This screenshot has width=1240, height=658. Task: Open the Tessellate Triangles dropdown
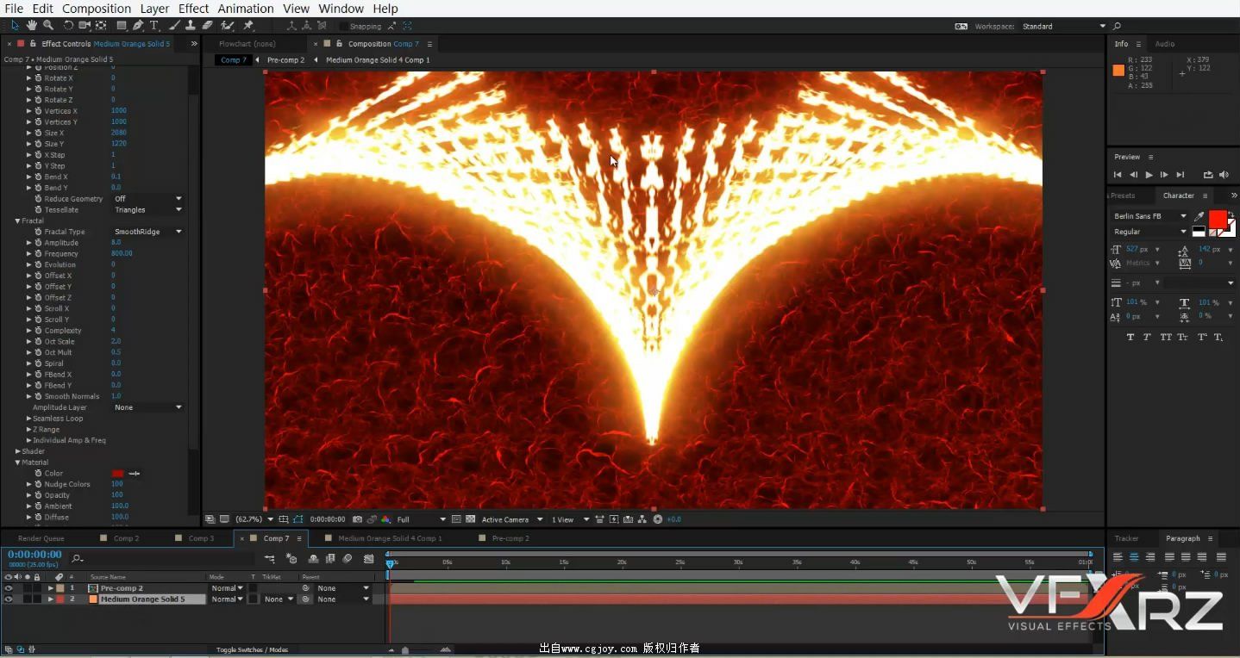147,210
